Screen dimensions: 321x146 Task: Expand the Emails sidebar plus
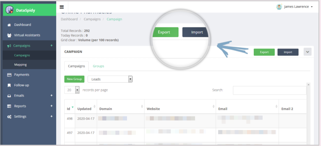point(52,95)
